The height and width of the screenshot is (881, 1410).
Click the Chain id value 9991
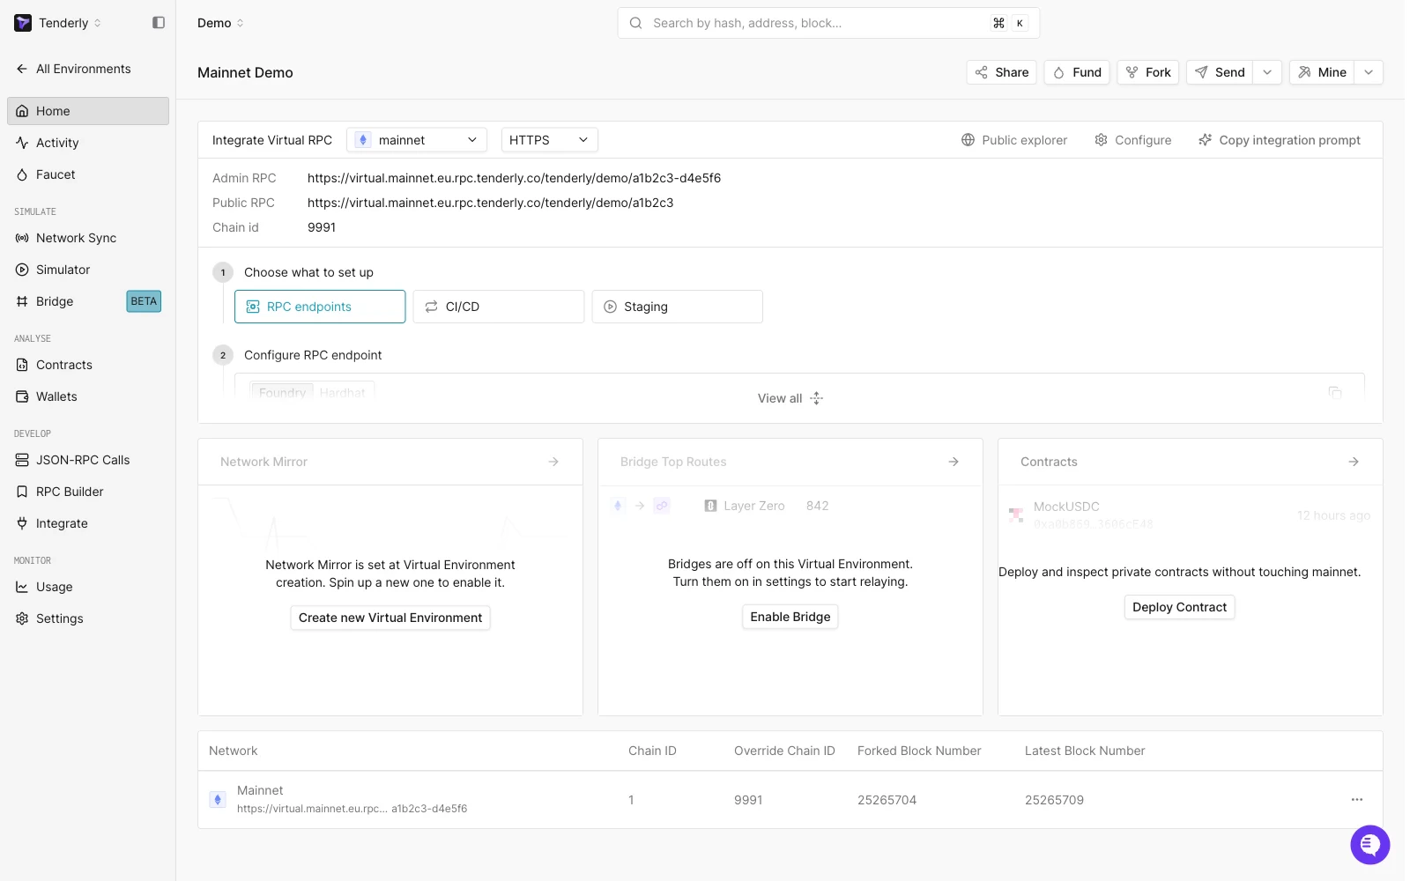click(322, 227)
